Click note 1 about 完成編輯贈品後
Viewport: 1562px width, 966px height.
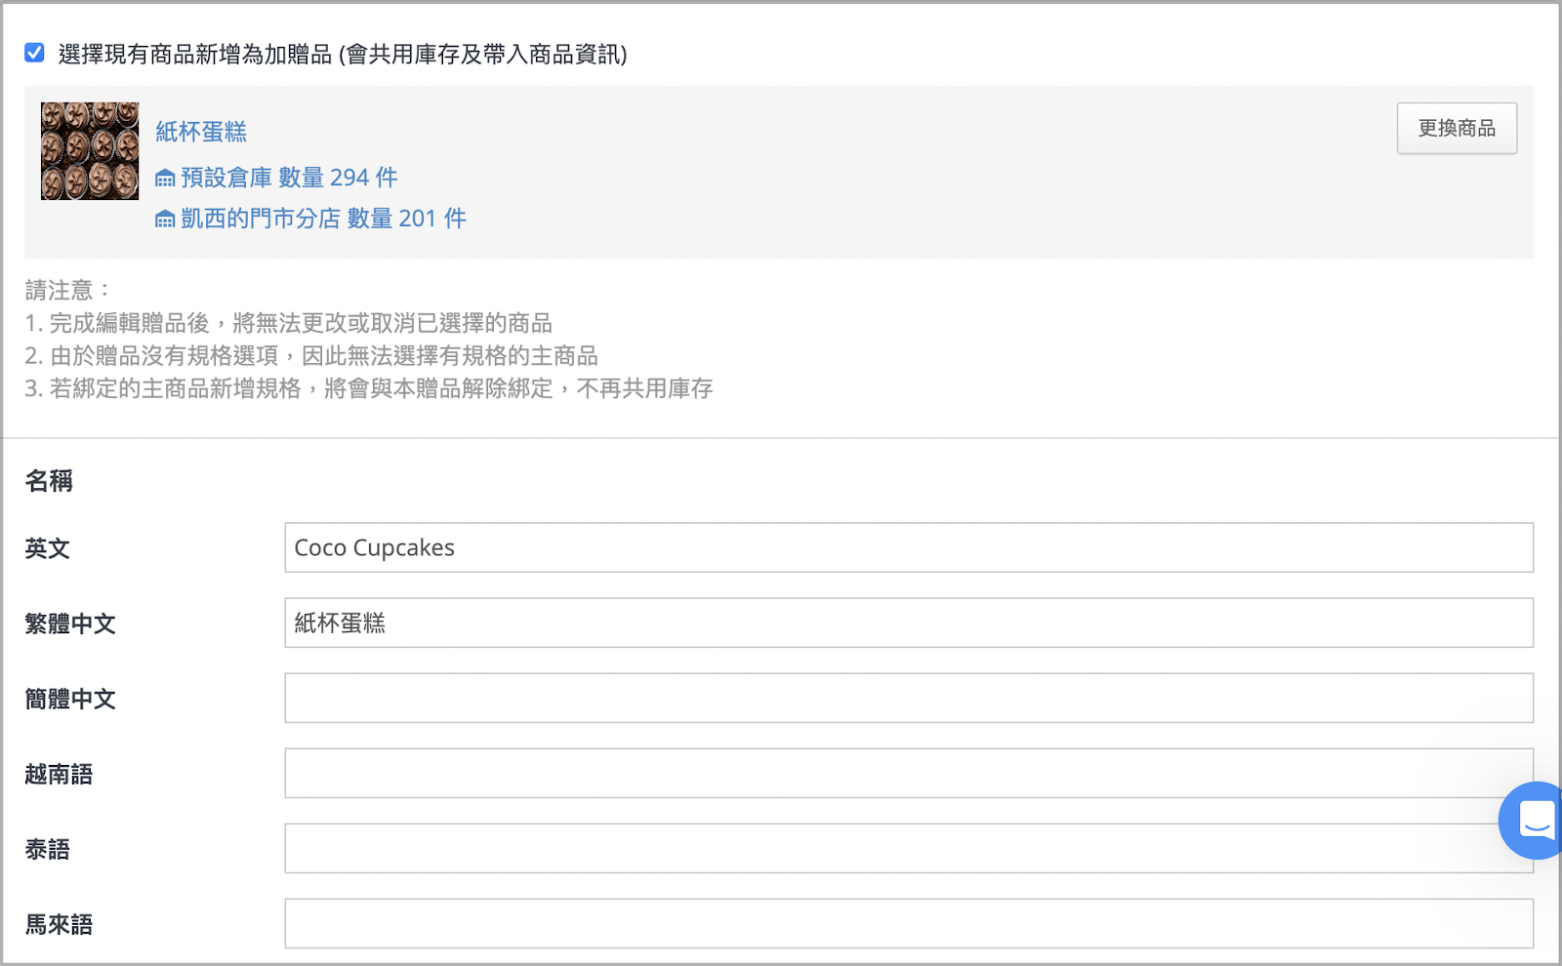289,323
